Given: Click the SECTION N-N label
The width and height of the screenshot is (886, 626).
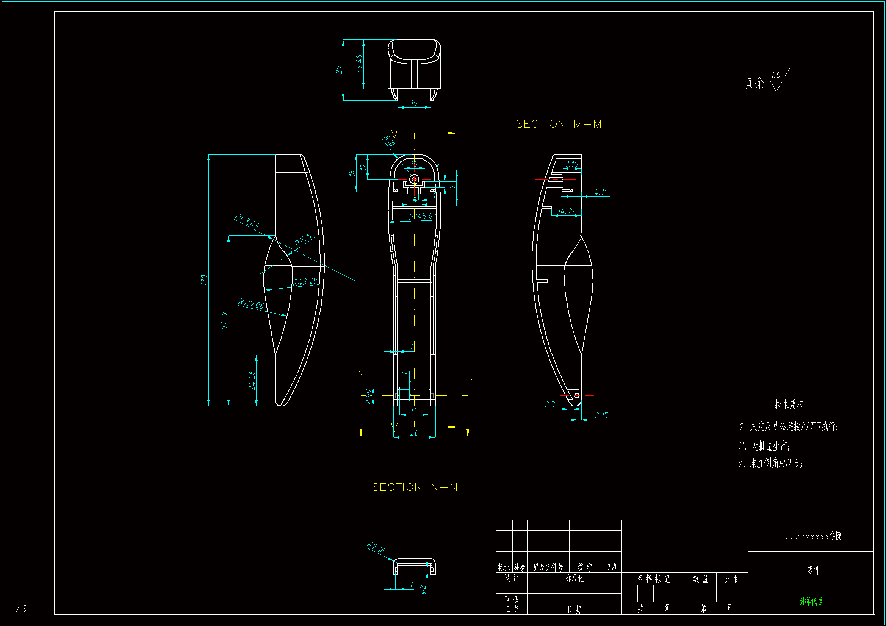Looking at the screenshot, I should coord(415,487).
